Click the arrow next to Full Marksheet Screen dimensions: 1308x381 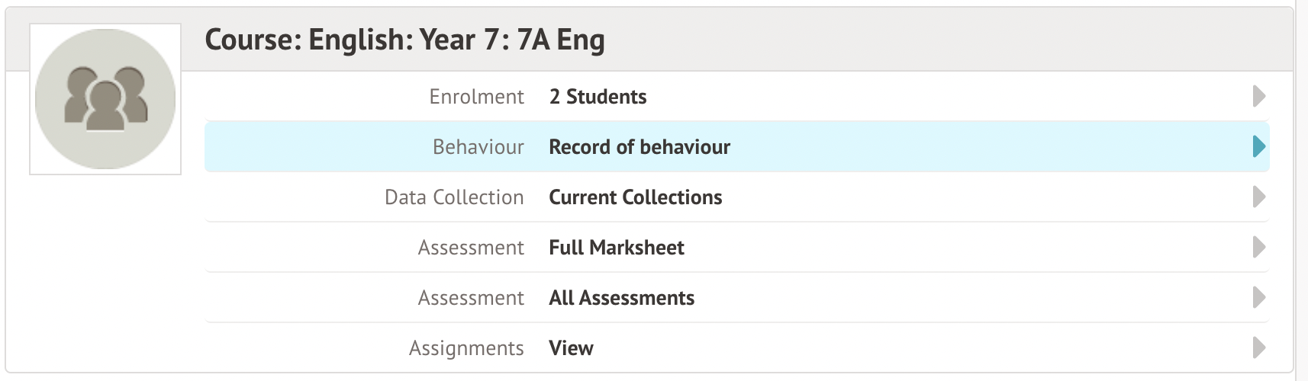point(1259,247)
